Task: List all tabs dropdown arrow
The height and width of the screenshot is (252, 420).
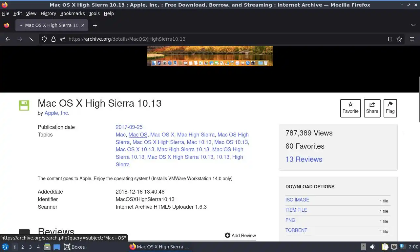Action: [x=413, y=25]
